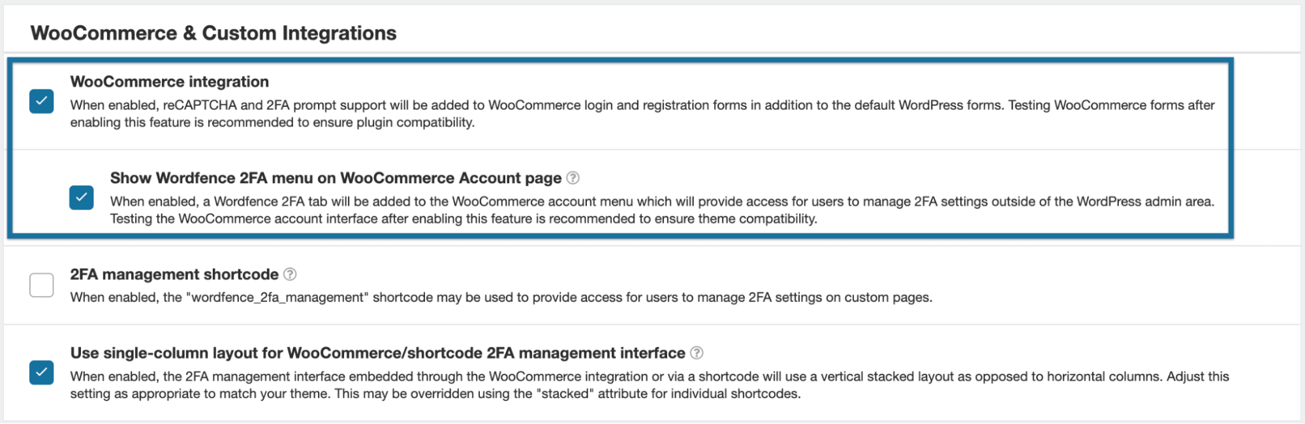1305x424 pixels.
Task: Click the WooCommerce & Custom Integrations heading
Action: pyautogui.click(x=213, y=33)
